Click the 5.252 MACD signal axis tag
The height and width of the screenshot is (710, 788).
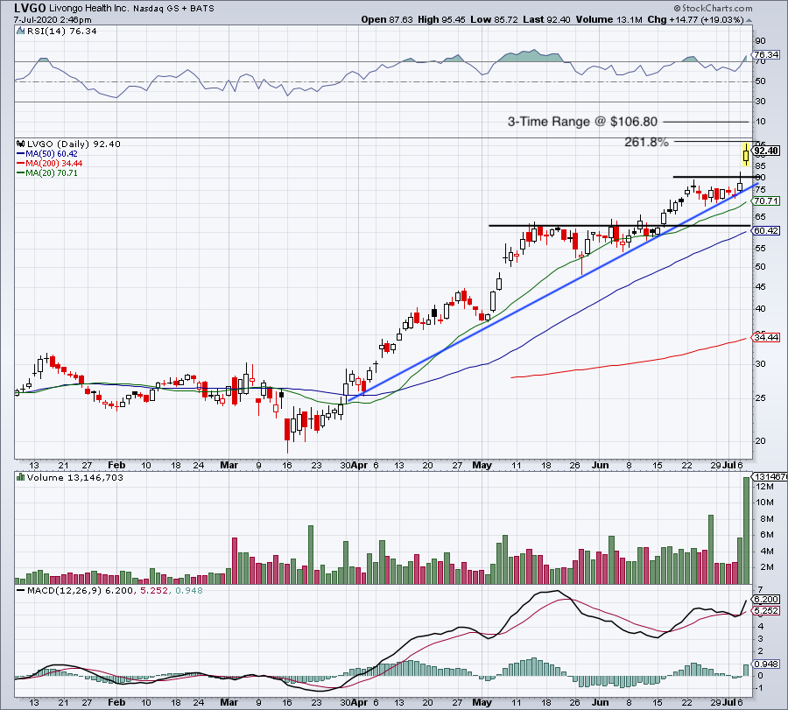pos(766,610)
